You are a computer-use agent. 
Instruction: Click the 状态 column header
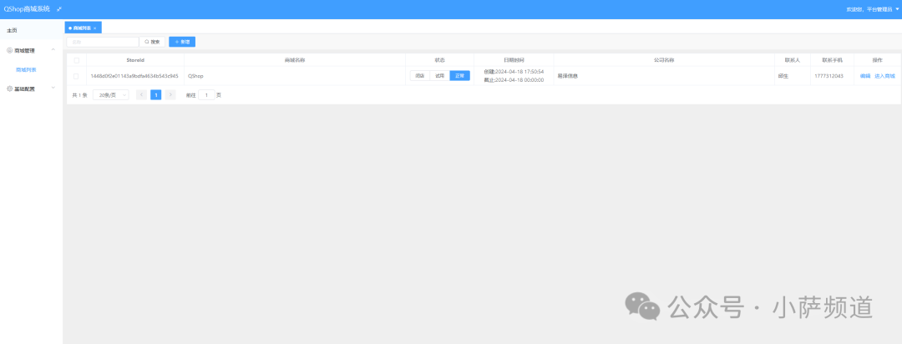439,60
